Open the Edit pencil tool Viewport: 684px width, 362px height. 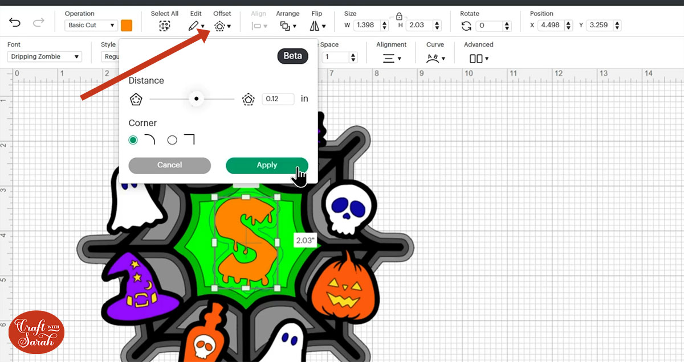coord(194,26)
